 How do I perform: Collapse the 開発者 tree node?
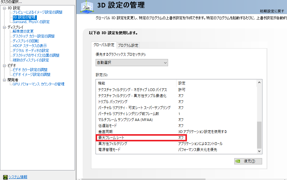tap(4, 80)
